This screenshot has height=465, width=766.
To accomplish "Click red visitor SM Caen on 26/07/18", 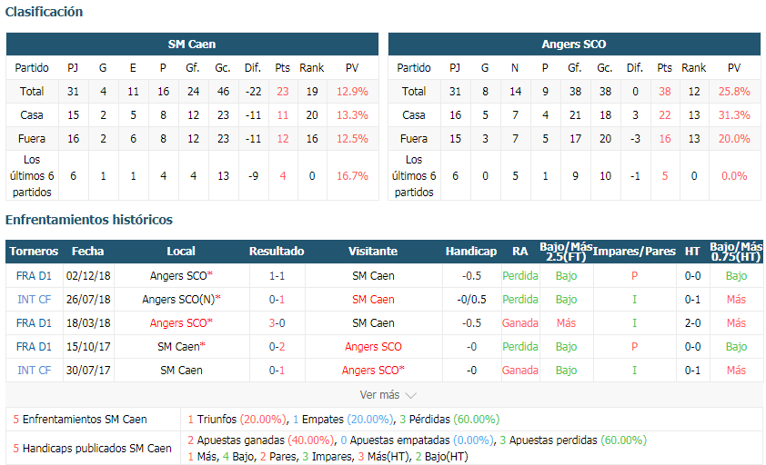I will [x=373, y=299].
